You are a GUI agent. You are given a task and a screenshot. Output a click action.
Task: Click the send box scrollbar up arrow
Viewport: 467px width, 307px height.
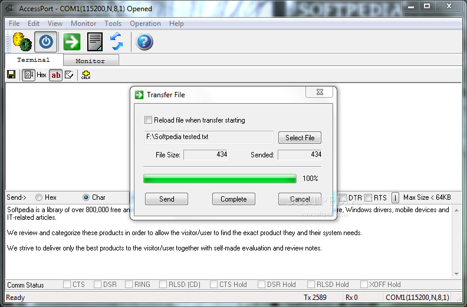click(456, 210)
